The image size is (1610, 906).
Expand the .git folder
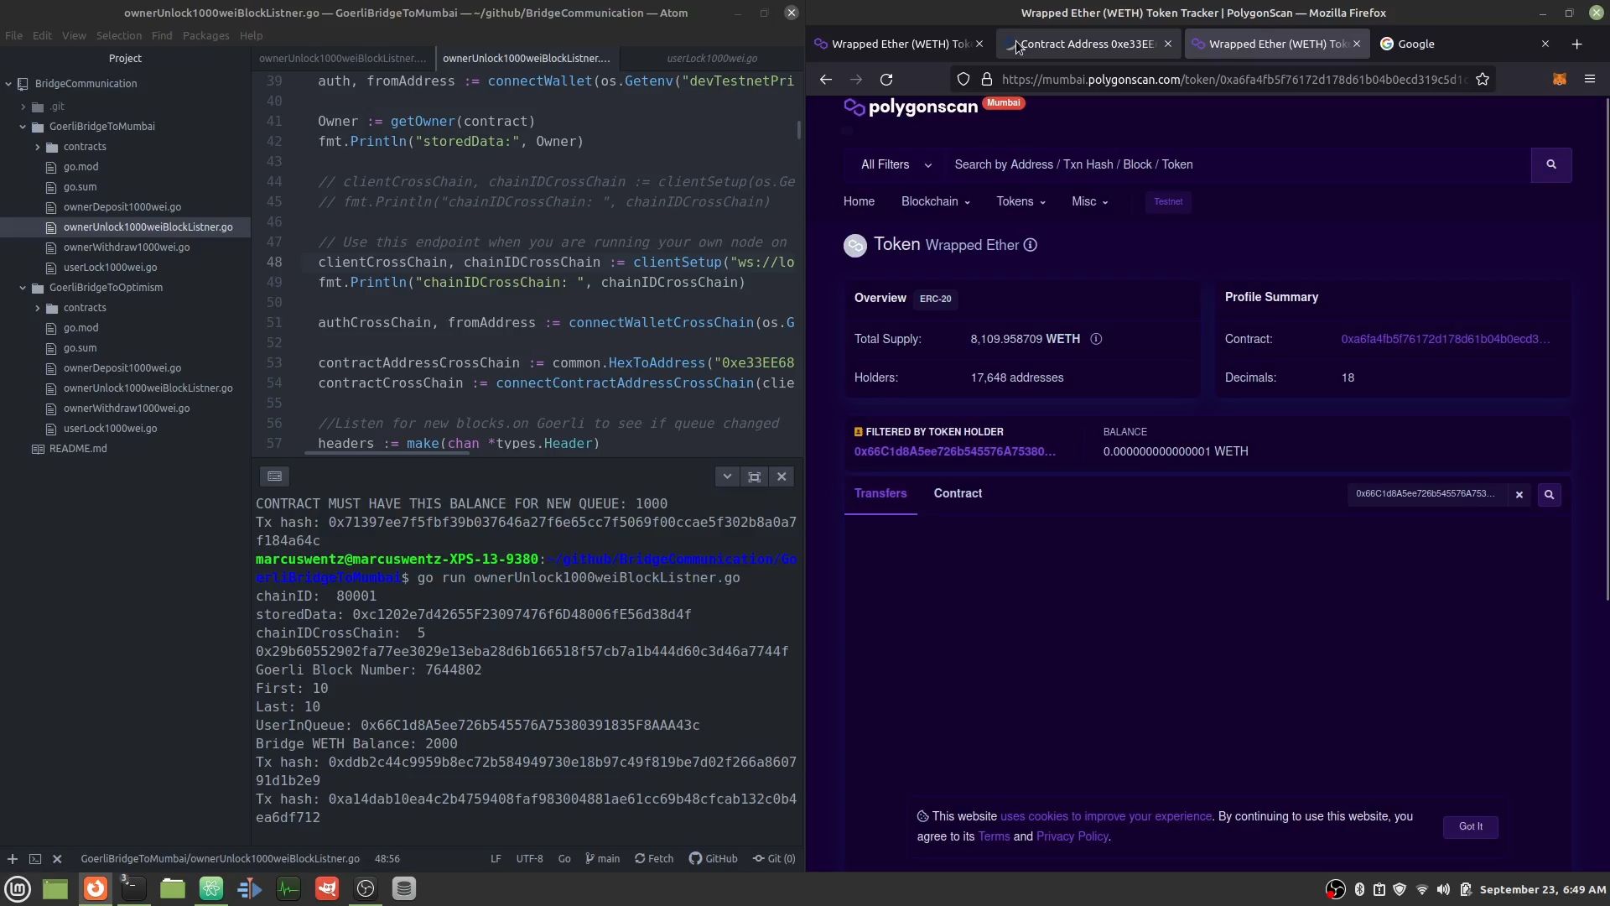tap(23, 107)
